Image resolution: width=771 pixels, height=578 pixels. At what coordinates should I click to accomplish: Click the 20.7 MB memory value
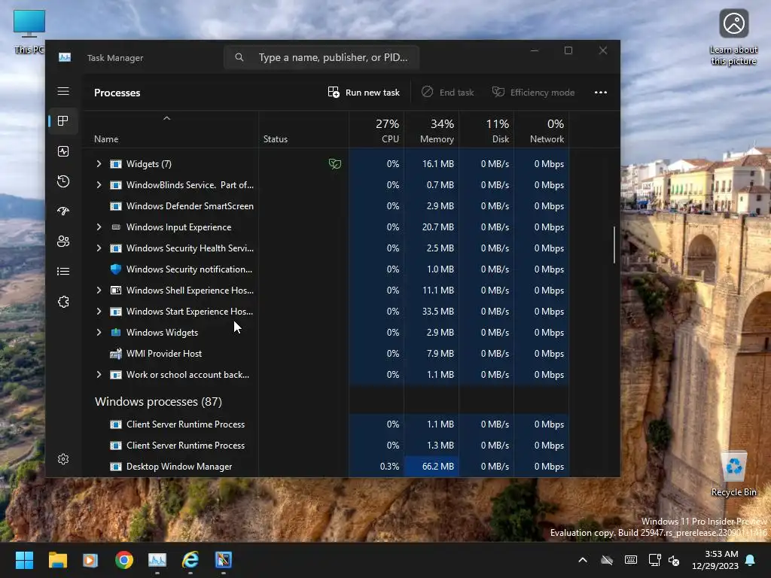pos(438,227)
